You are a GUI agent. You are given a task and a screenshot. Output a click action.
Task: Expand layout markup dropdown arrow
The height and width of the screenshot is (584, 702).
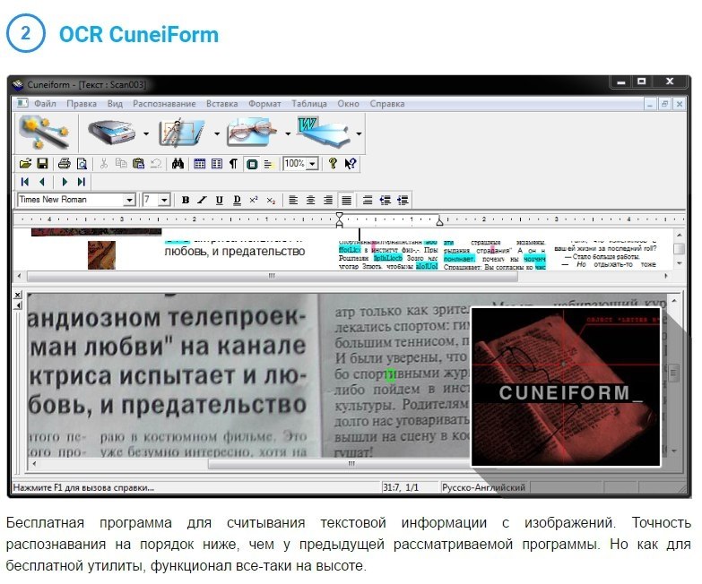pyautogui.click(x=217, y=133)
